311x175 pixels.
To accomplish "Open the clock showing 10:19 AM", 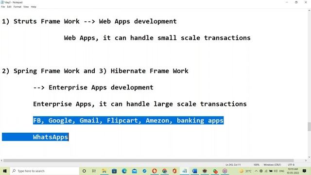I will pyautogui.click(x=293, y=171).
